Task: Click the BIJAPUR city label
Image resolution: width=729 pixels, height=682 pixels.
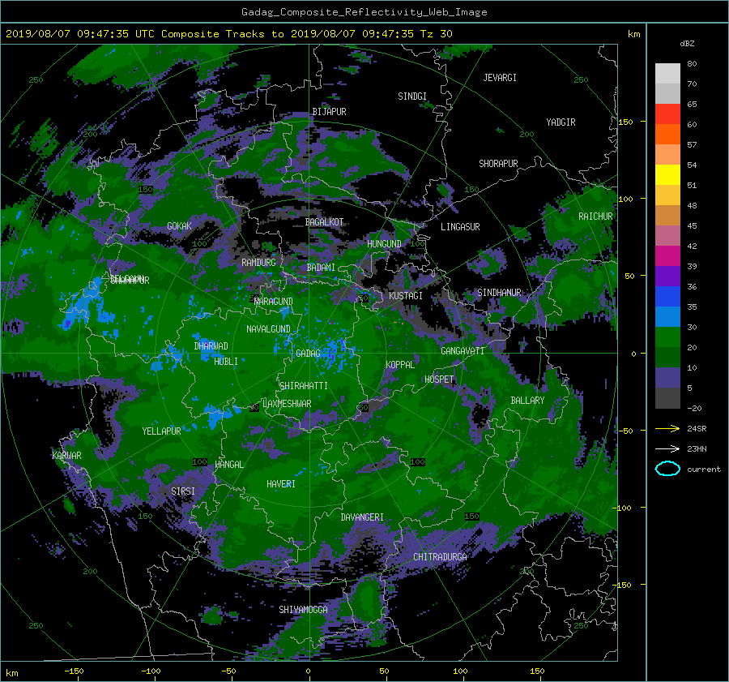Action: 329,112
